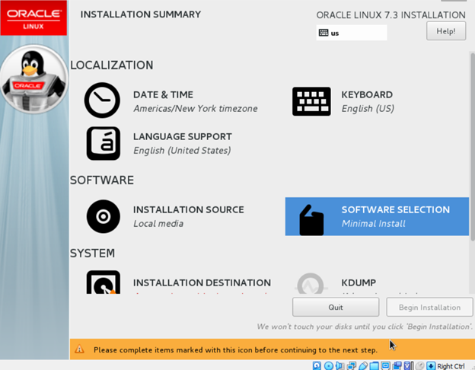Open Date & Time clock icon
This screenshot has width=475, height=370.
pyautogui.click(x=102, y=100)
